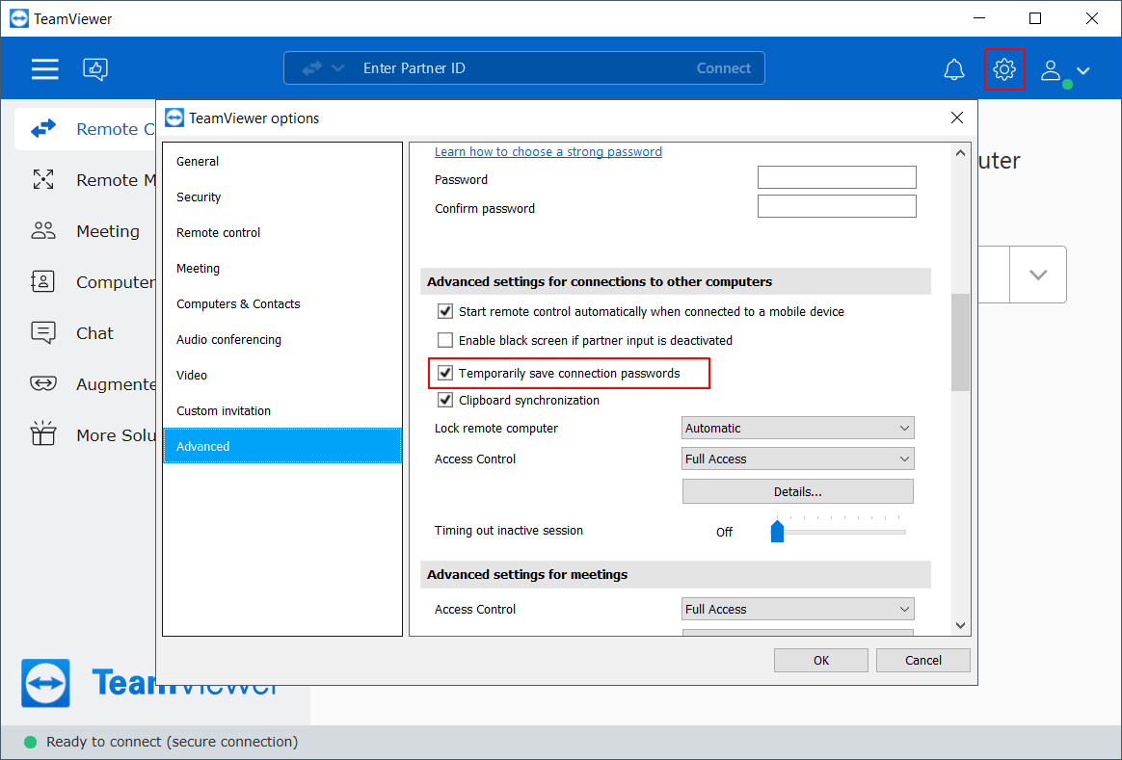The width and height of the screenshot is (1122, 760).
Task: Click the feedback thumbs-up icon
Action: 95,68
